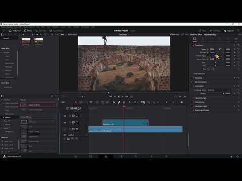This screenshot has width=242, height=181.
Task: Disable video track V1
Action: (77, 129)
